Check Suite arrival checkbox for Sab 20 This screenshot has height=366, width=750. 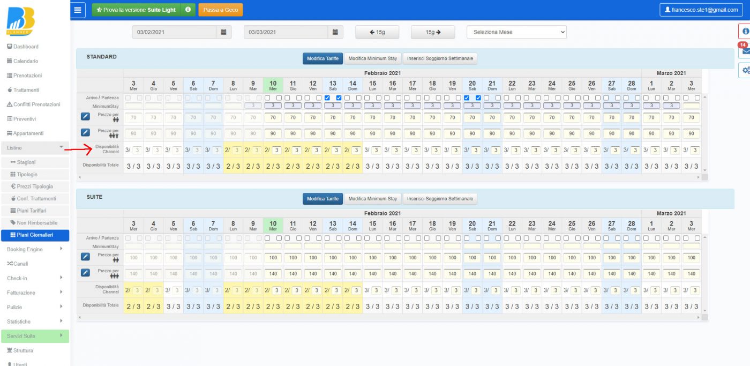(468, 238)
